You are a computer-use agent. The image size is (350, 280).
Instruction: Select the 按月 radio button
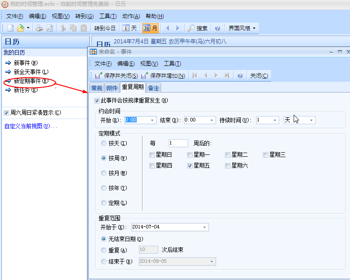pyautogui.click(x=104, y=173)
